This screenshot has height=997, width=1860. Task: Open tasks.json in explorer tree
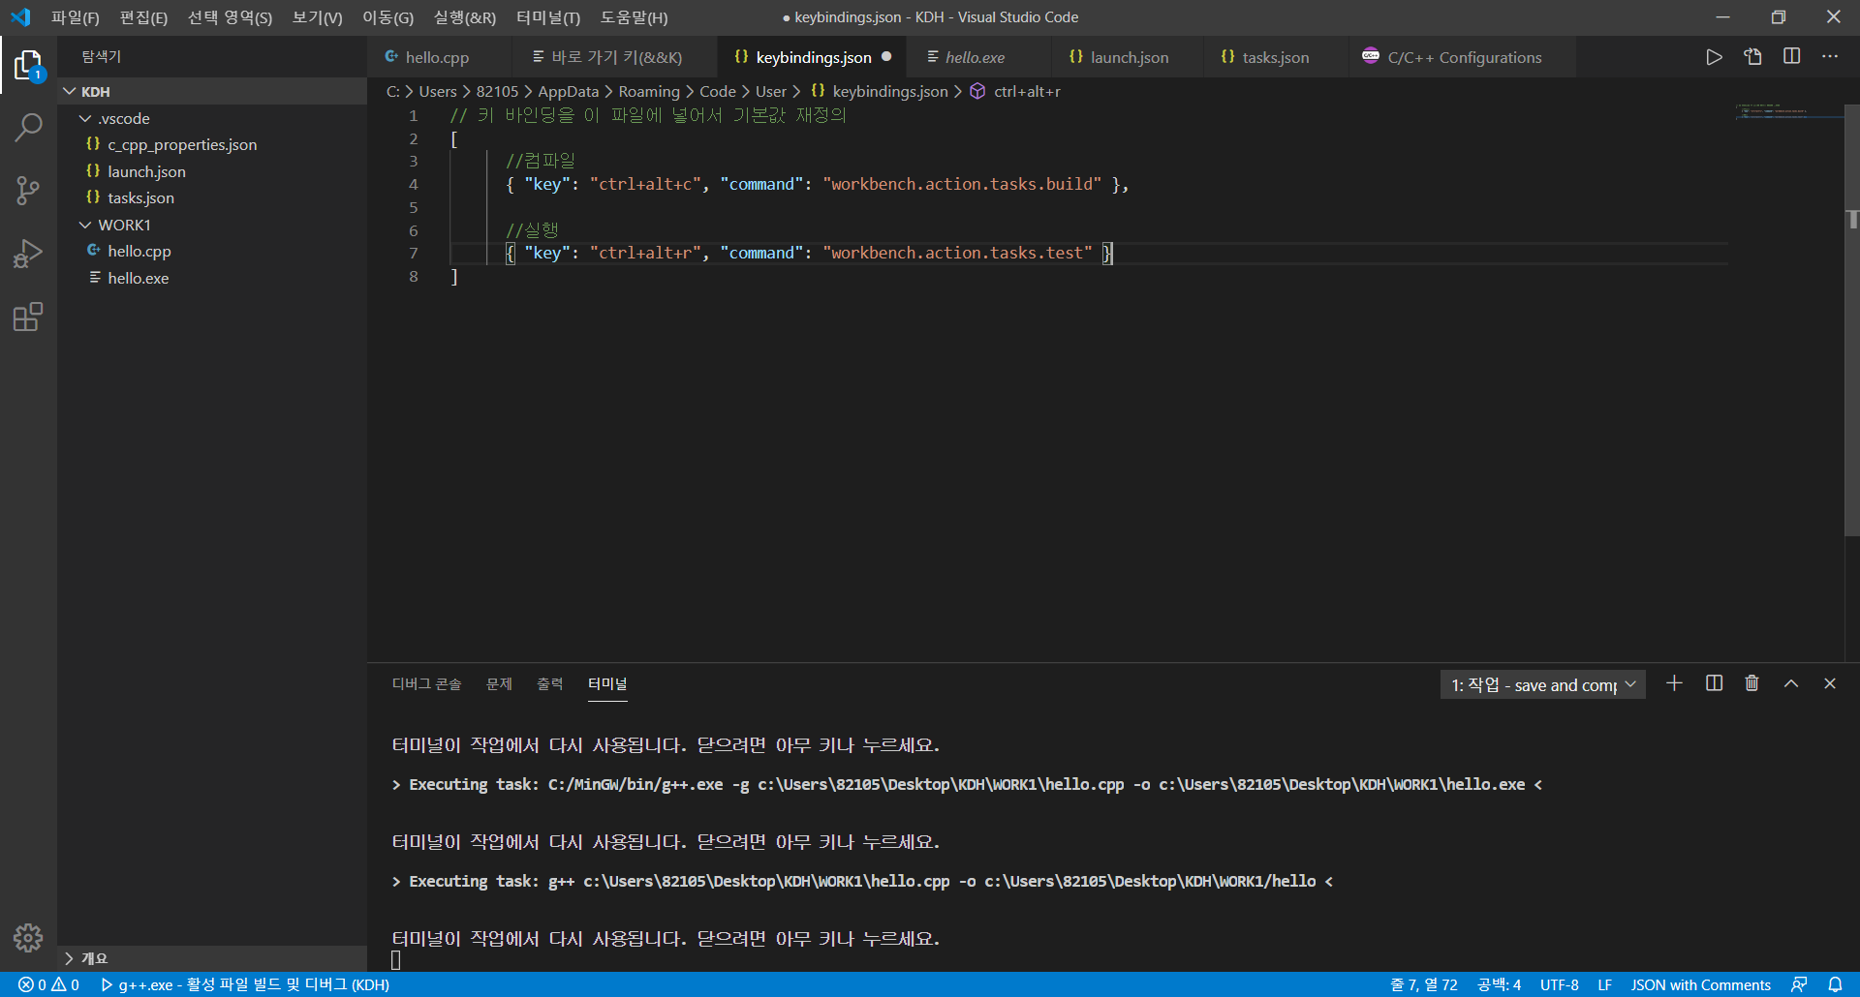pyautogui.click(x=212, y=197)
